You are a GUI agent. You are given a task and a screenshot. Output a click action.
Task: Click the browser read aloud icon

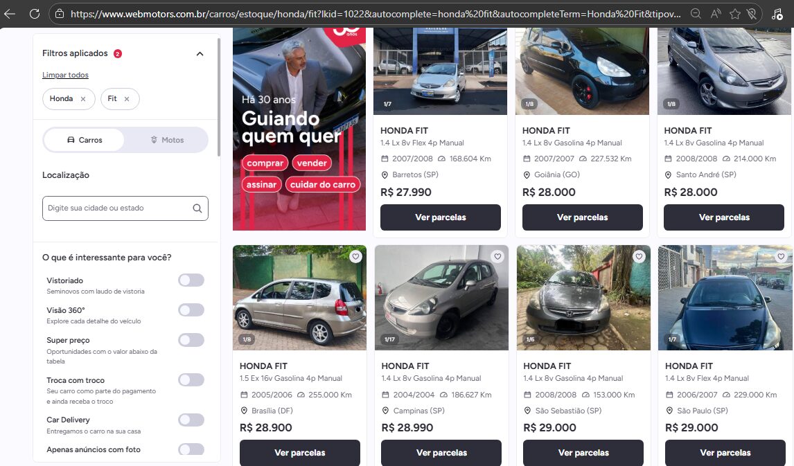coord(716,14)
